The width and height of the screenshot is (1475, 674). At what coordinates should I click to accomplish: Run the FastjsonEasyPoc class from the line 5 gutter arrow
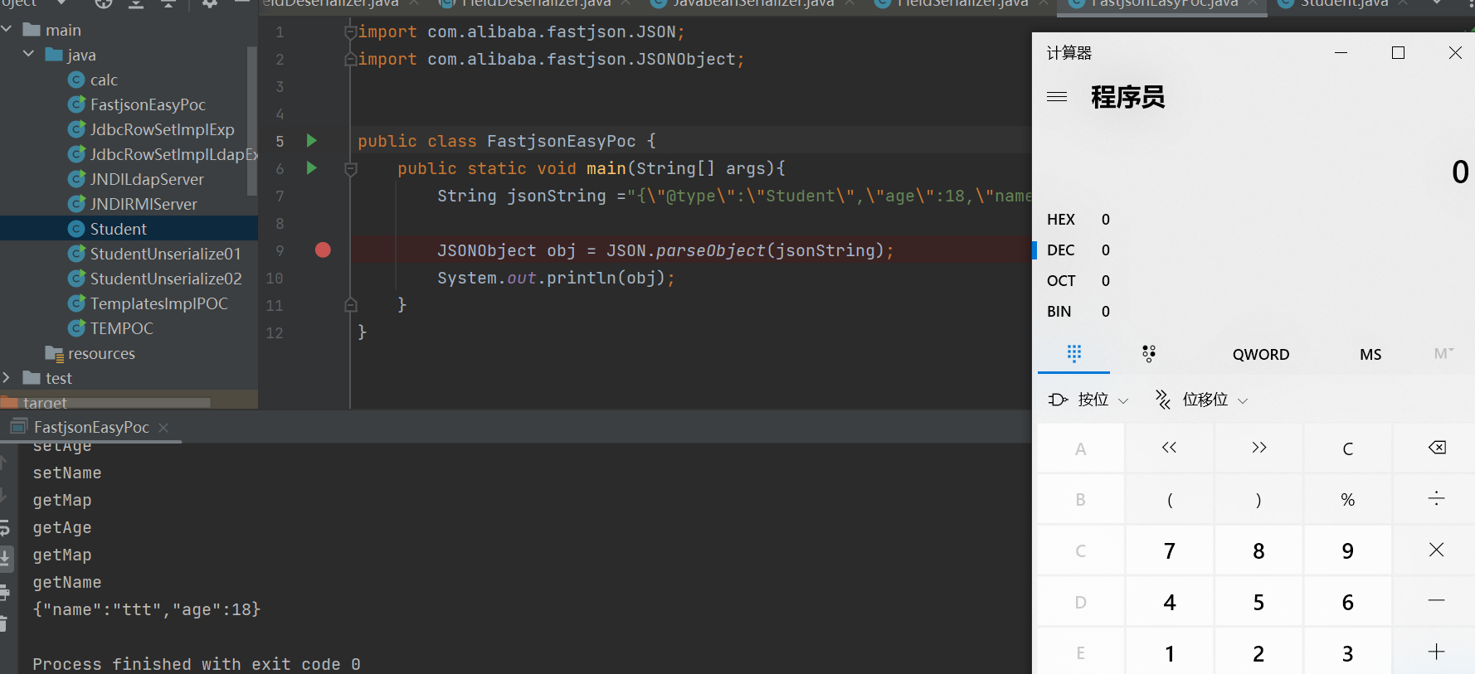click(312, 140)
